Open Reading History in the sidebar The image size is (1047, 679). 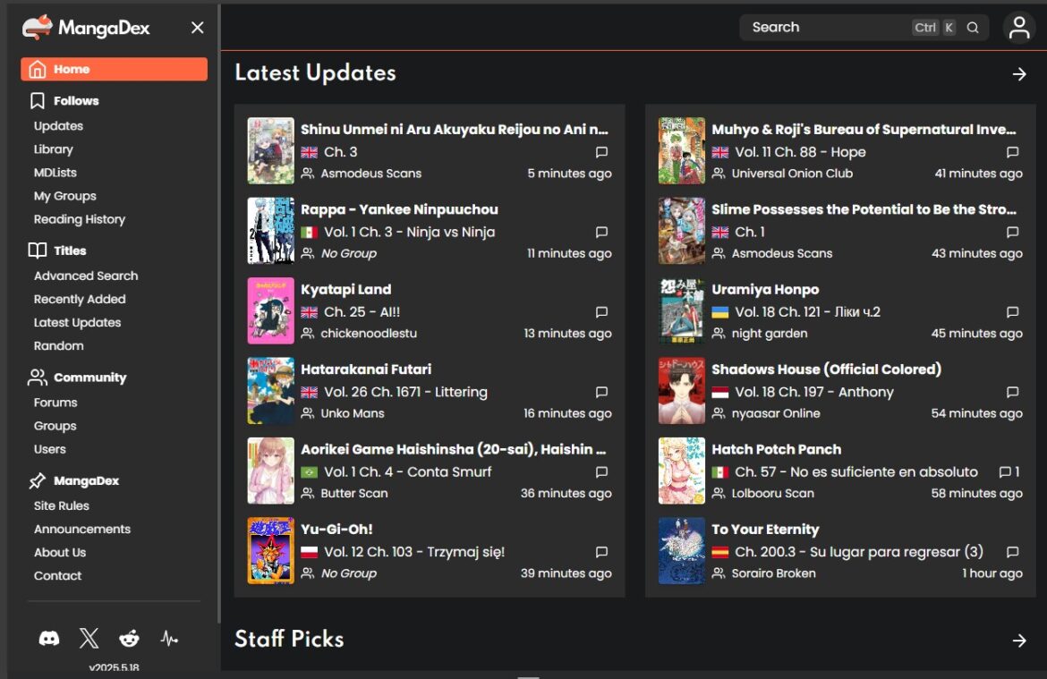80,220
